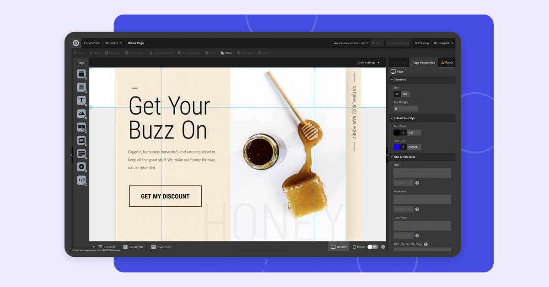Click the blue Link Color swatch
The image size is (549, 287).
click(397, 147)
